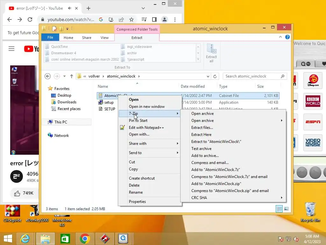Open Windows Store from taskbar
This screenshot has width=326, height=245.
(65, 239)
